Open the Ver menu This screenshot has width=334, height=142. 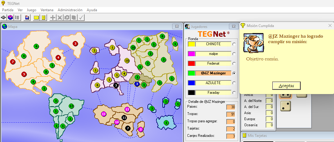pos(20,10)
